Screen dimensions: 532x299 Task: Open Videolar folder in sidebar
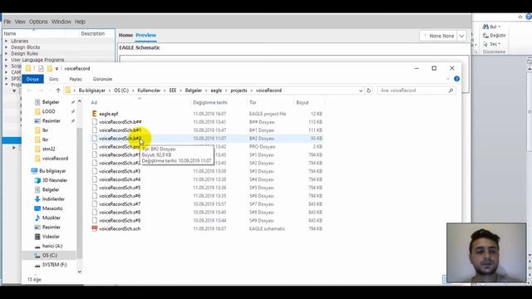click(x=51, y=237)
